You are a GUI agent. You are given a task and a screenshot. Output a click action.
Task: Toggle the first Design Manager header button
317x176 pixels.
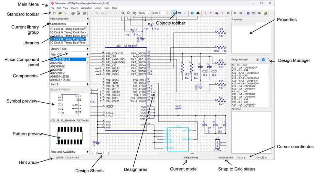point(257,60)
